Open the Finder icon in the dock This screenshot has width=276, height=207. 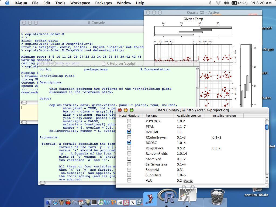tap(49, 202)
